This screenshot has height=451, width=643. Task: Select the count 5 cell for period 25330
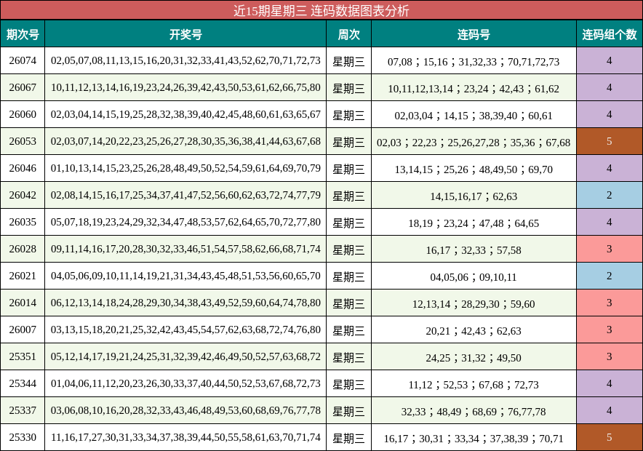point(610,437)
